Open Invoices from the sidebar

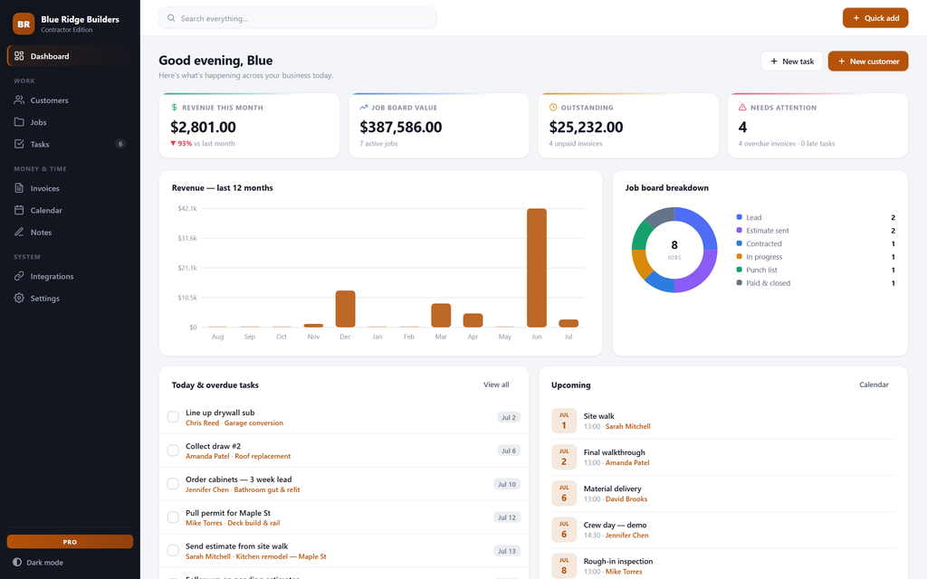tap(70, 188)
